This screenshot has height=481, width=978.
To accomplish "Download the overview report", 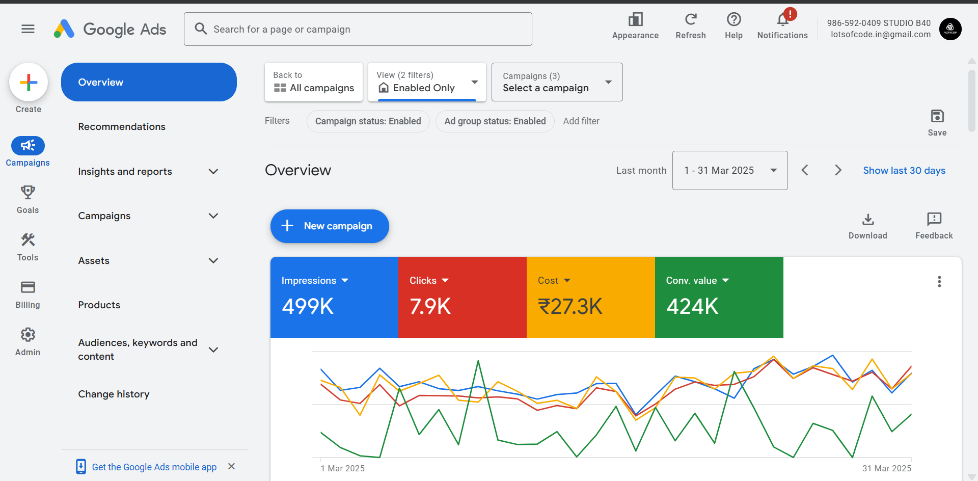I will tap(867, 226).
